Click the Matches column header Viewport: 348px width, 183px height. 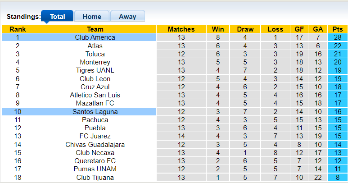[181, 29]
